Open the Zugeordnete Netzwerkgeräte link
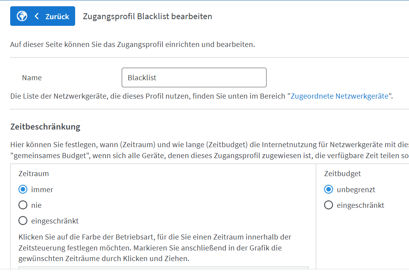The image size is (409, 272). tap(339, 96)
